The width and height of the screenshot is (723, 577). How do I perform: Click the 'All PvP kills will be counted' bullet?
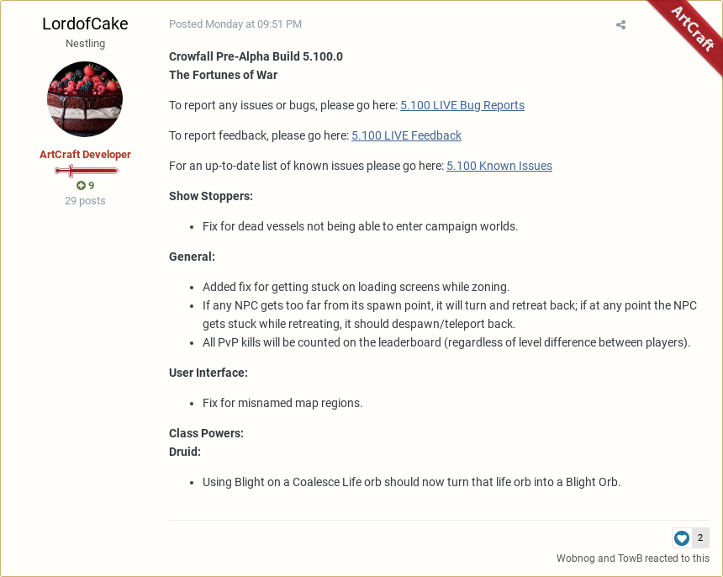(446, 342)
